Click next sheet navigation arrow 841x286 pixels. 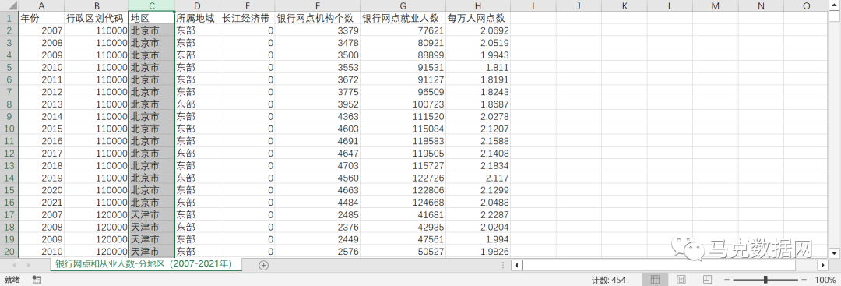click(28, 265)
